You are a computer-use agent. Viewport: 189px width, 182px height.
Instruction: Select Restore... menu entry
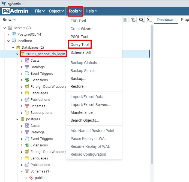tap(79, 86)
